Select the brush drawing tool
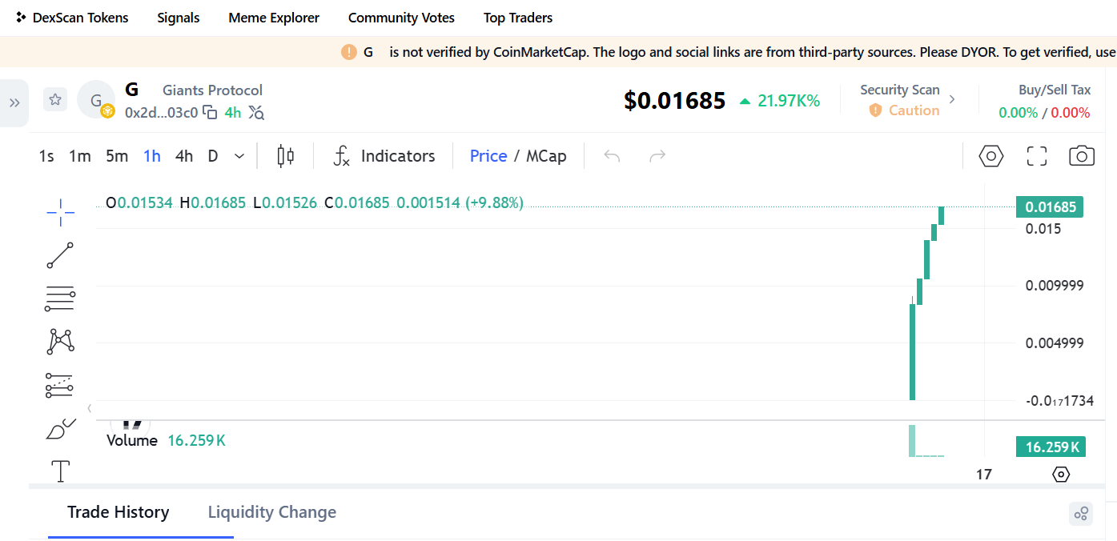The image size is (1117, 541). click(x=61, y=430)
